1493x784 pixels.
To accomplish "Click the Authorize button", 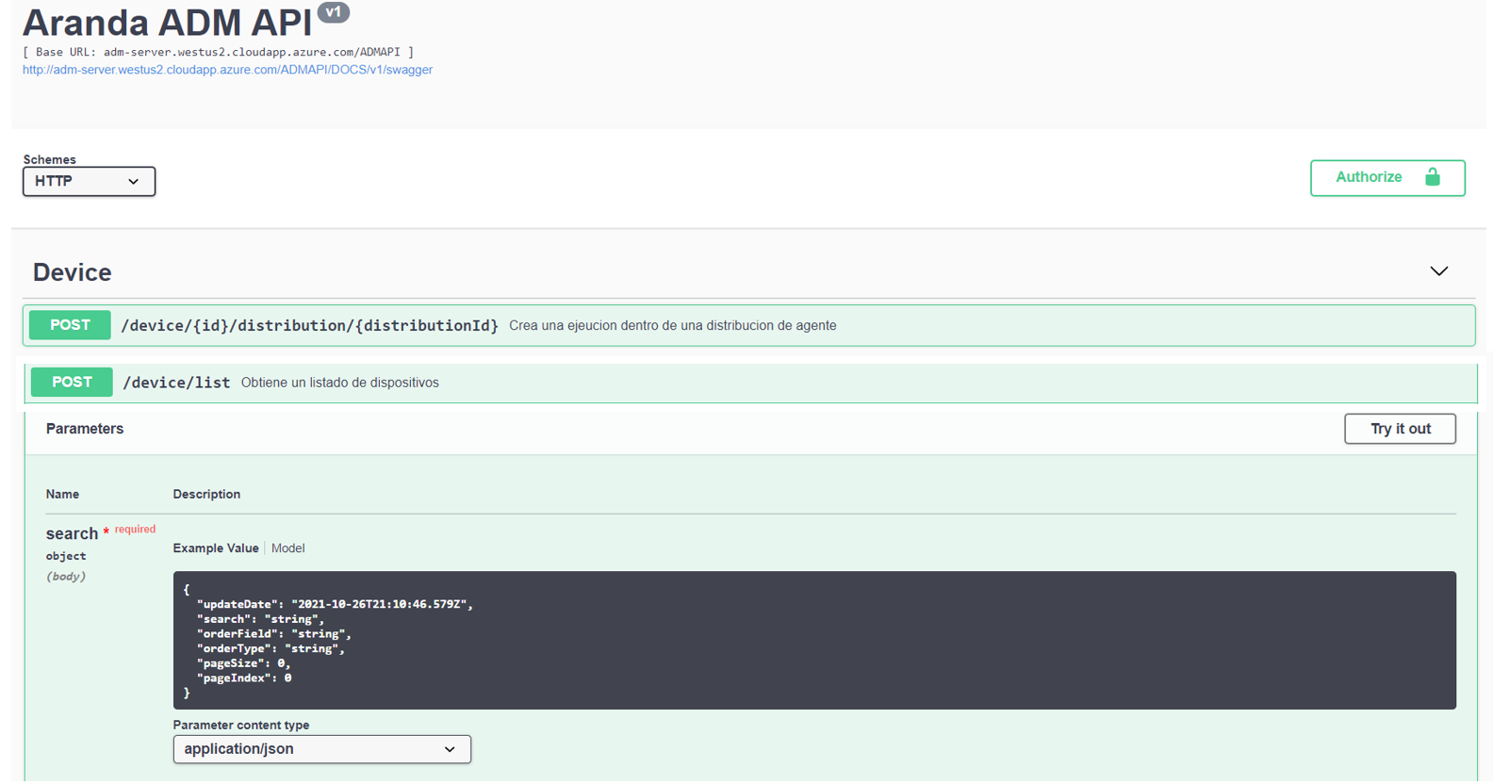I will [x=1386, y=178].
